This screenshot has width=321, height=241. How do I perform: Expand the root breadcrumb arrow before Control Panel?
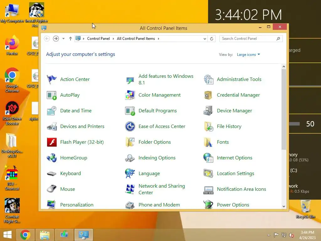83,39
